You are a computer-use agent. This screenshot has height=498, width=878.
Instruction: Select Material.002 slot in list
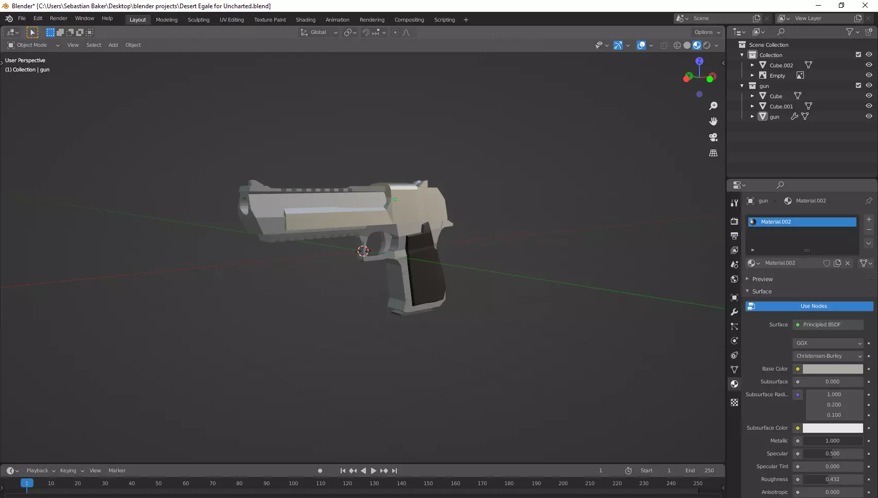point(802,222)
